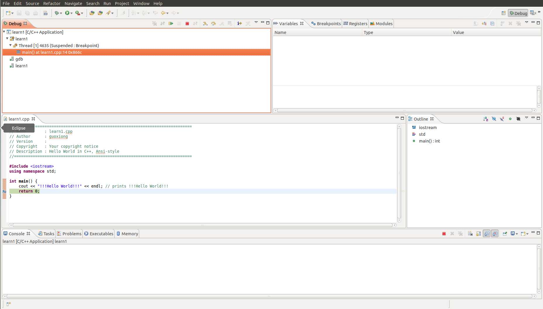
Task: Launch Debug with the bug toolbar icon
Action: (x=57, y=13)
